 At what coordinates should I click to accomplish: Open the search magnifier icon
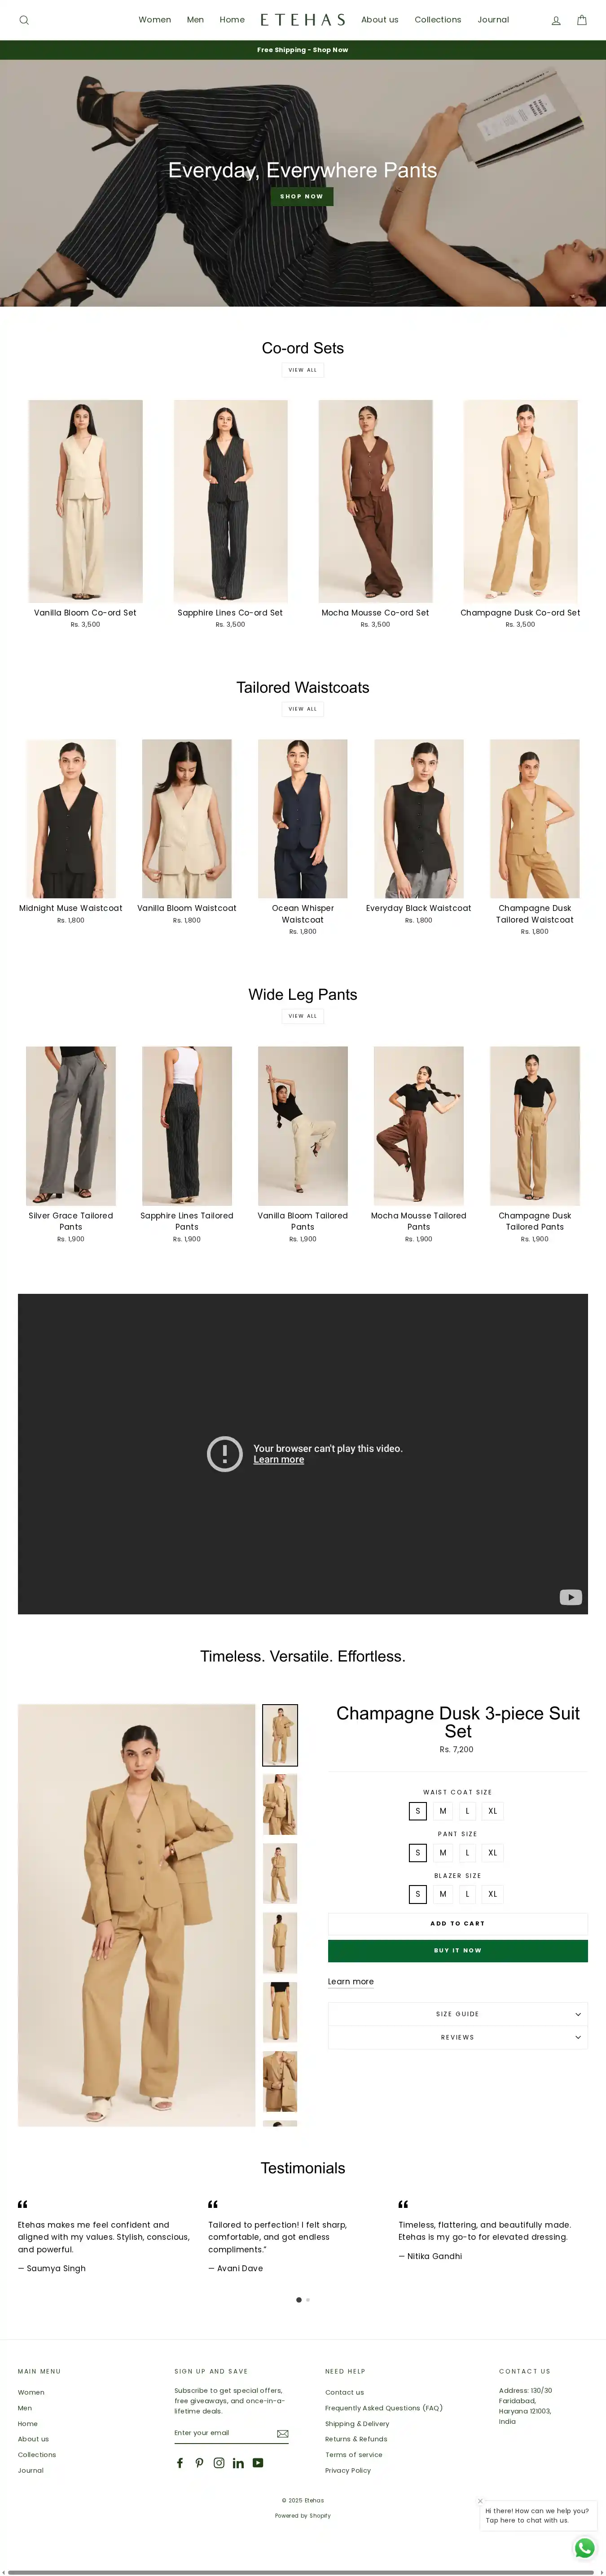[24, 20]
